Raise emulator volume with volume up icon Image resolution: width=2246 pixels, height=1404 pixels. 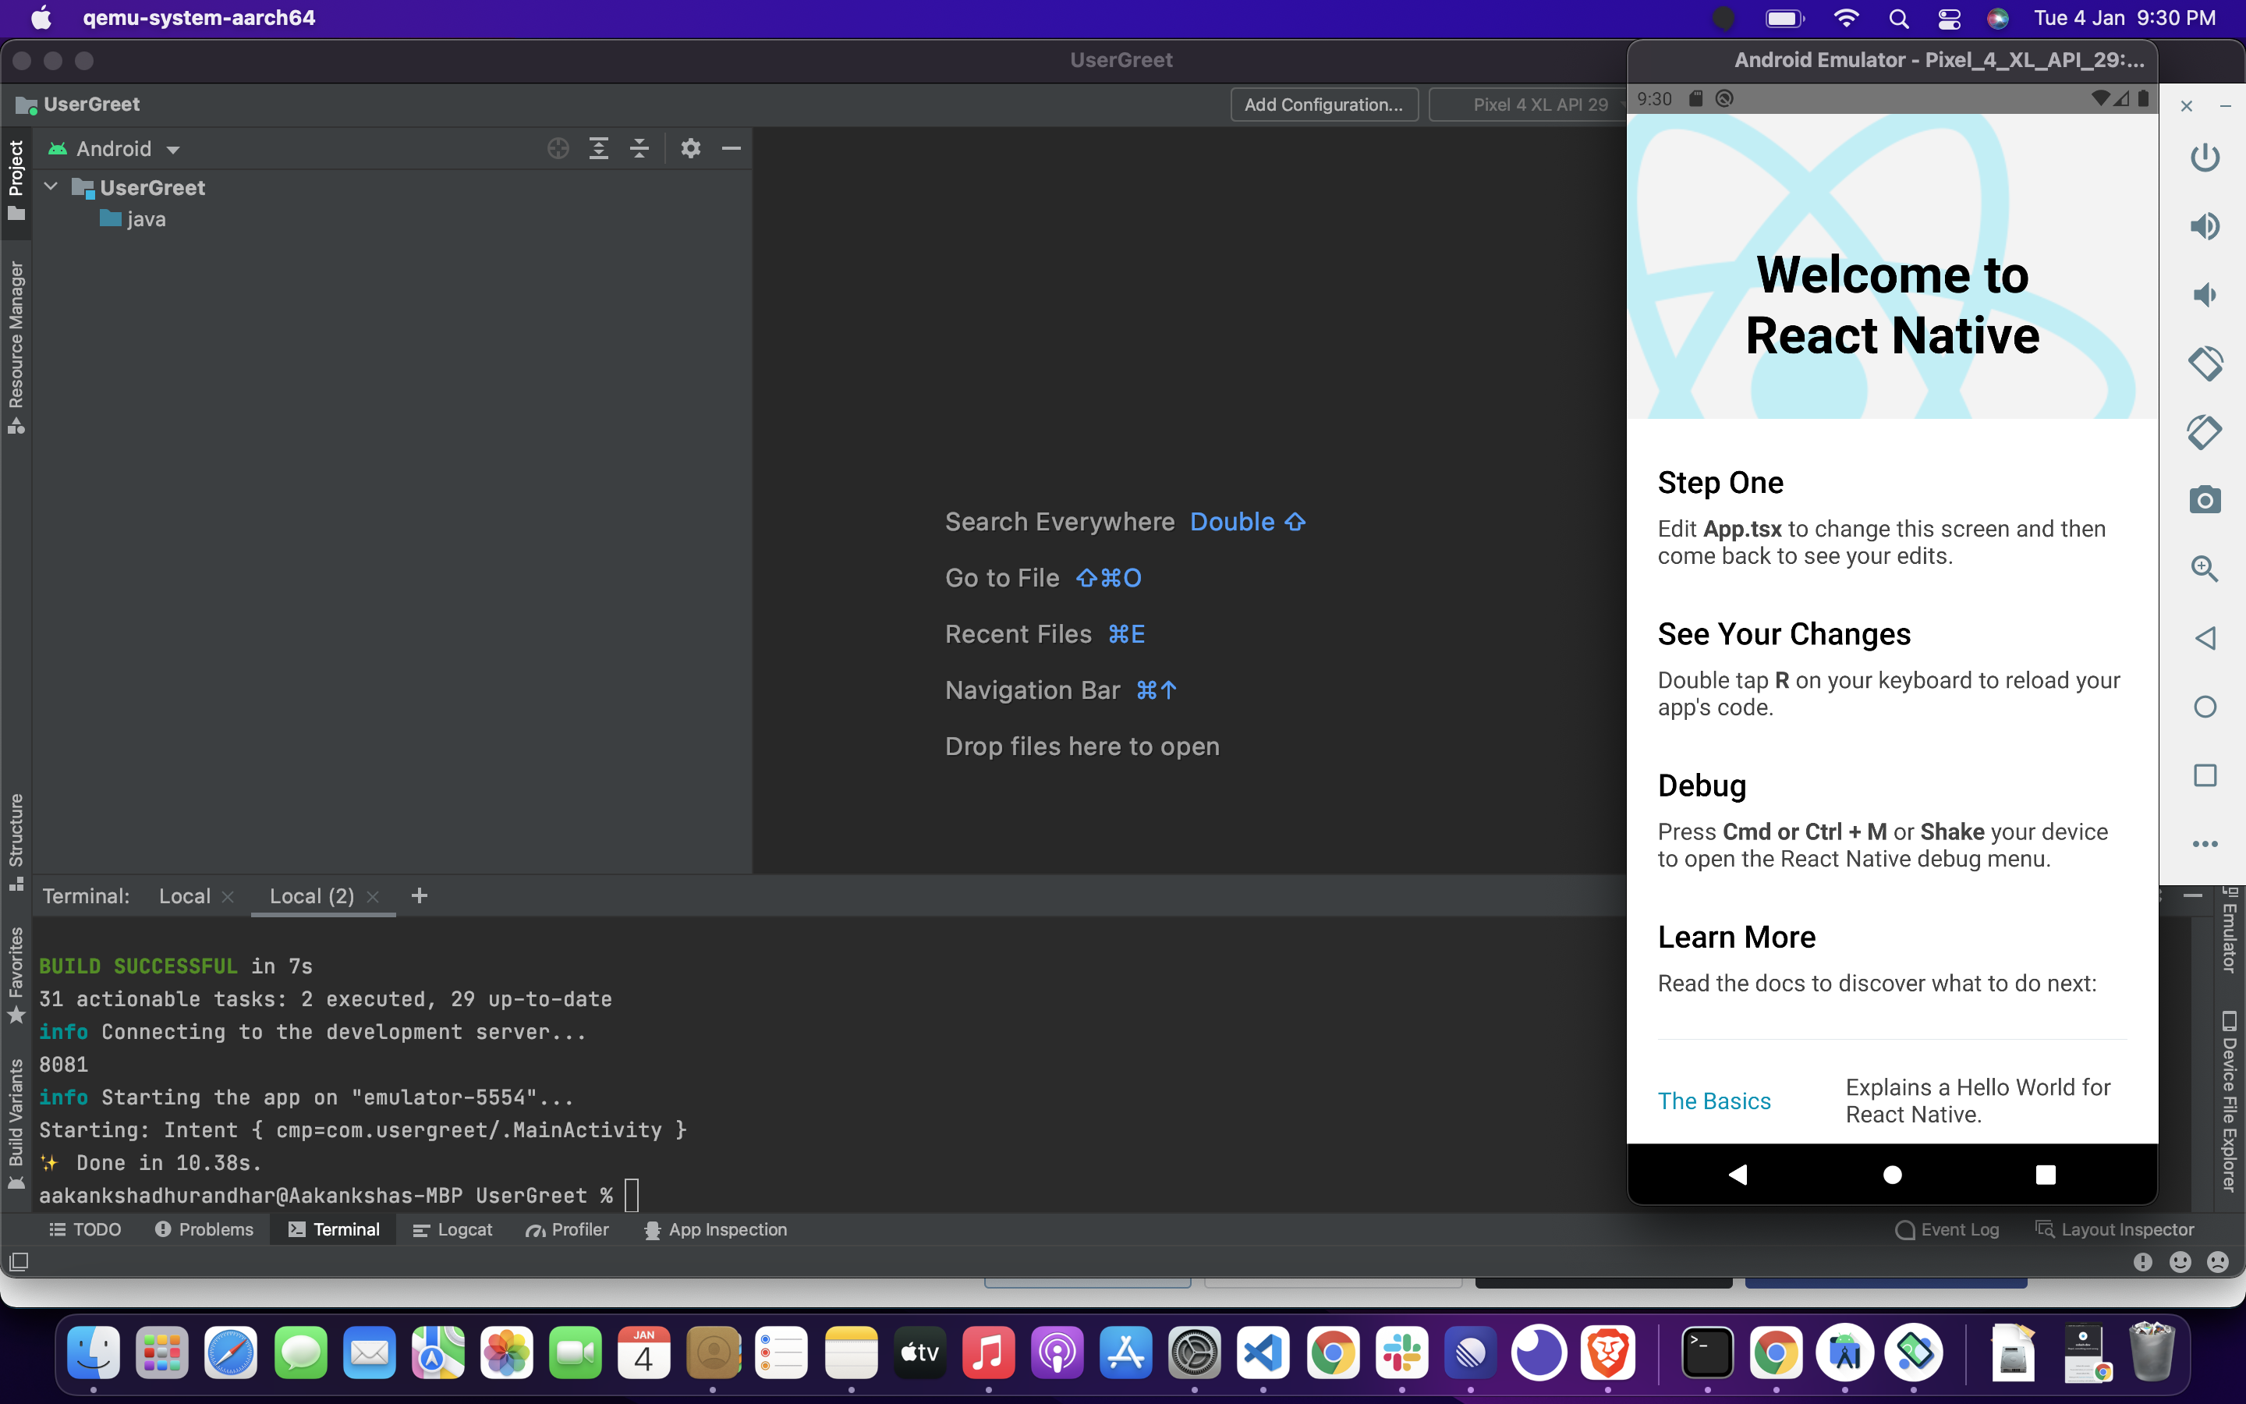pyautogui.click(x=2204, y=225)
